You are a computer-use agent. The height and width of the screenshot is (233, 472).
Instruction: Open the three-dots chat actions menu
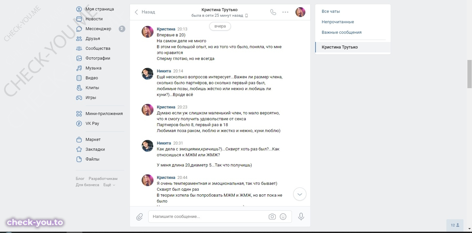coord(285,12)
